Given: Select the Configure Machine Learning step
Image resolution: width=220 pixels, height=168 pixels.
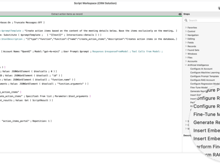Looking at the screenshot, I should coord(205,72).
